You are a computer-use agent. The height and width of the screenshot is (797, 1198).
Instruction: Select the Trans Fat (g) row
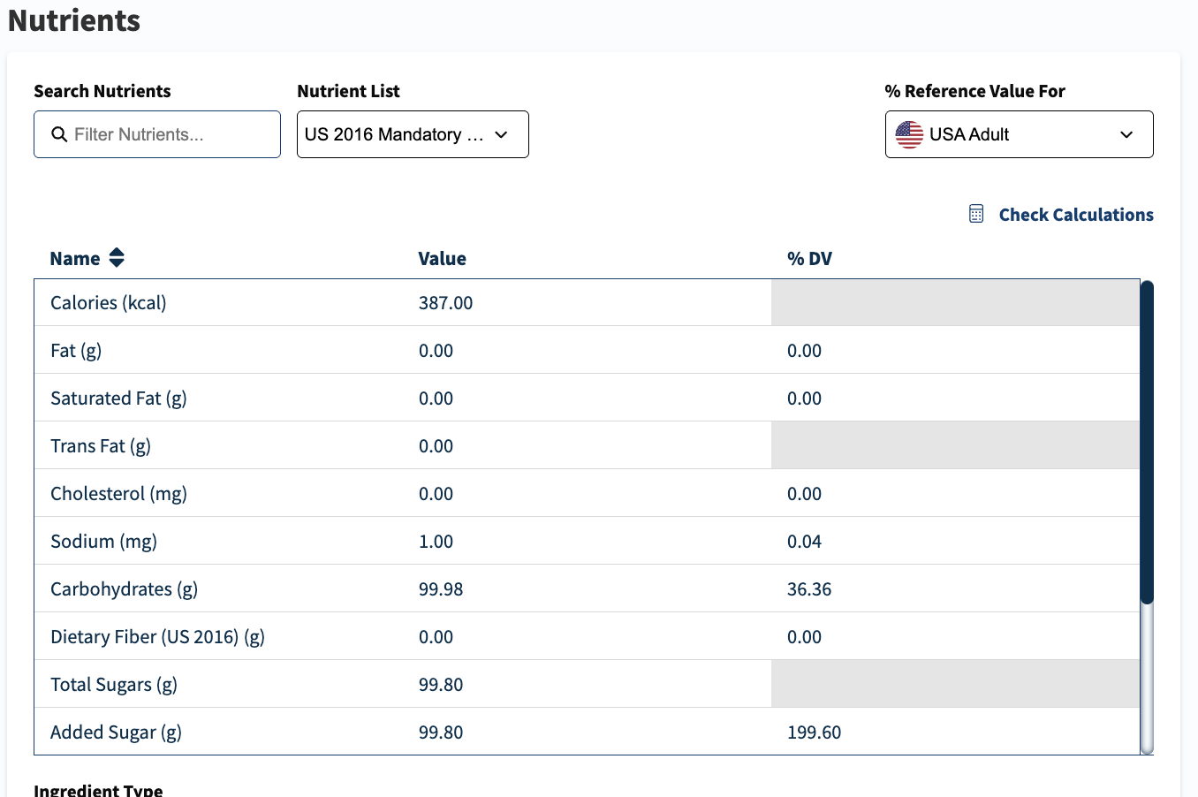pyautogui.click(x=587, y=445)
